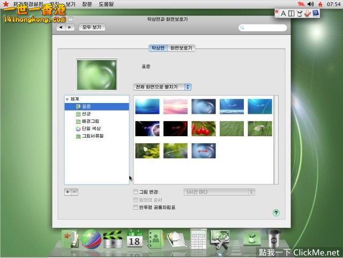This screenshot has width=343, height=258.
Task: Open the trash can in dock
Action: click(273, 239)
